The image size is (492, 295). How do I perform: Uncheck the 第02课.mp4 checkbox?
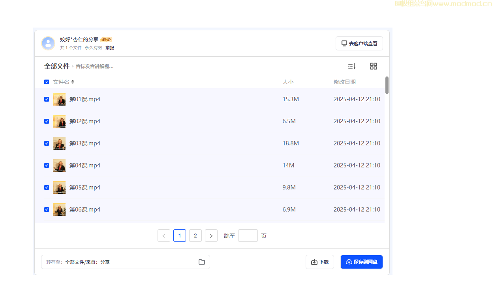[47, 121]
